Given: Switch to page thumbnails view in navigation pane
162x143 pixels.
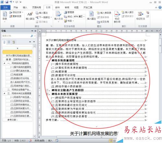Looking at the screenshot, I should point(9,42).
